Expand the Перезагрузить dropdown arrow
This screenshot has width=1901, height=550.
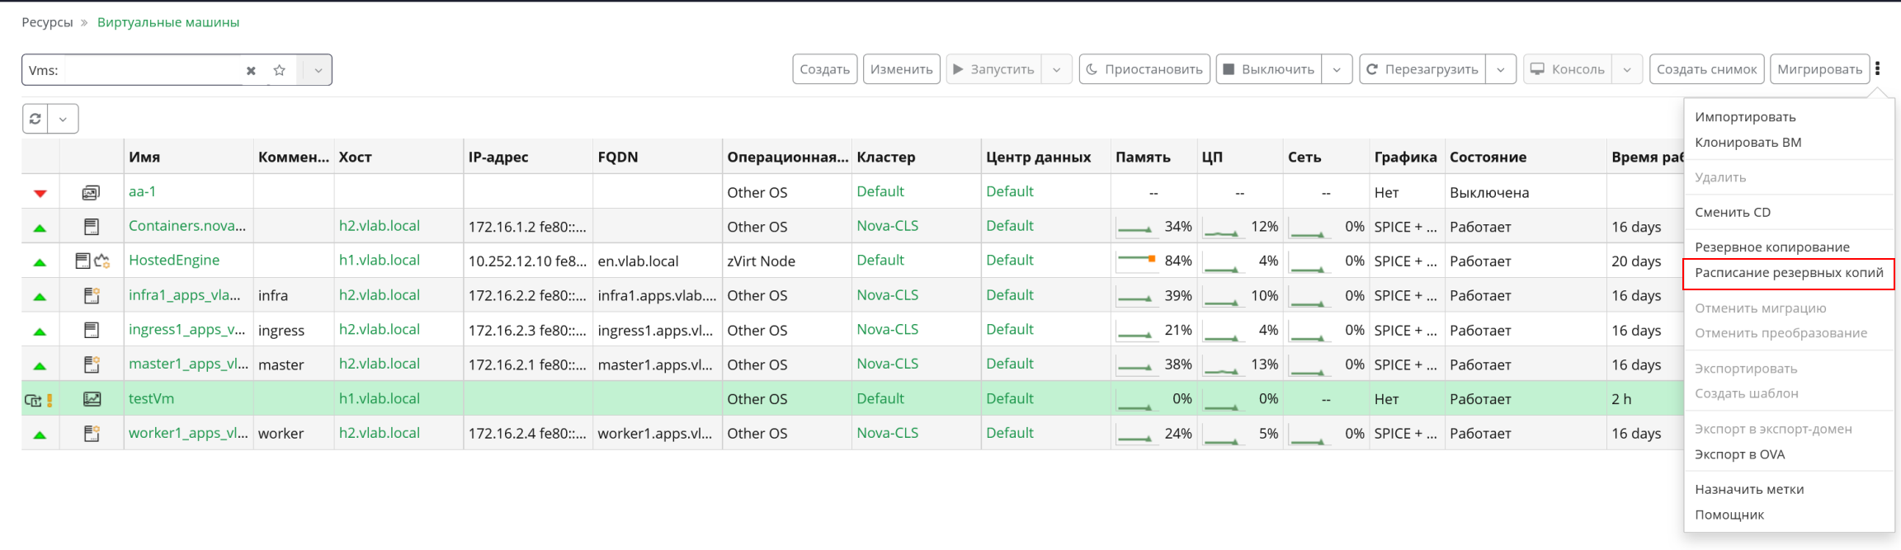pos(1501,69)
